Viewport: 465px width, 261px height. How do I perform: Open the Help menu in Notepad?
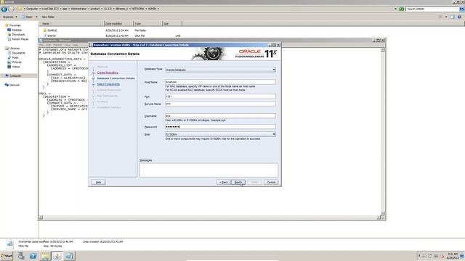pos(76,45)
